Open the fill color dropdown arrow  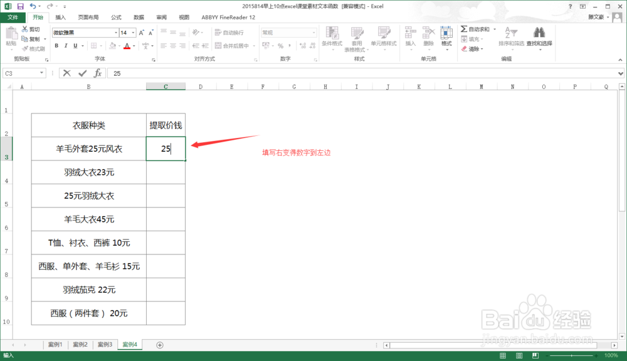120,45
